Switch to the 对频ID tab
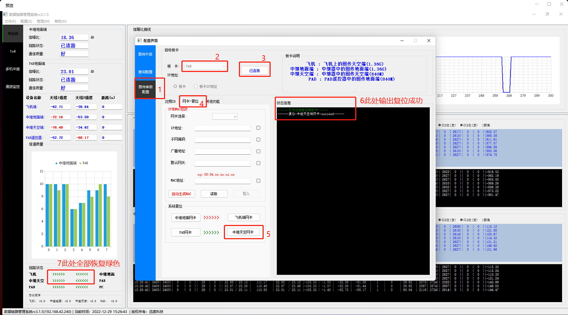The image size is (568, 315). [x=170, y=102]
